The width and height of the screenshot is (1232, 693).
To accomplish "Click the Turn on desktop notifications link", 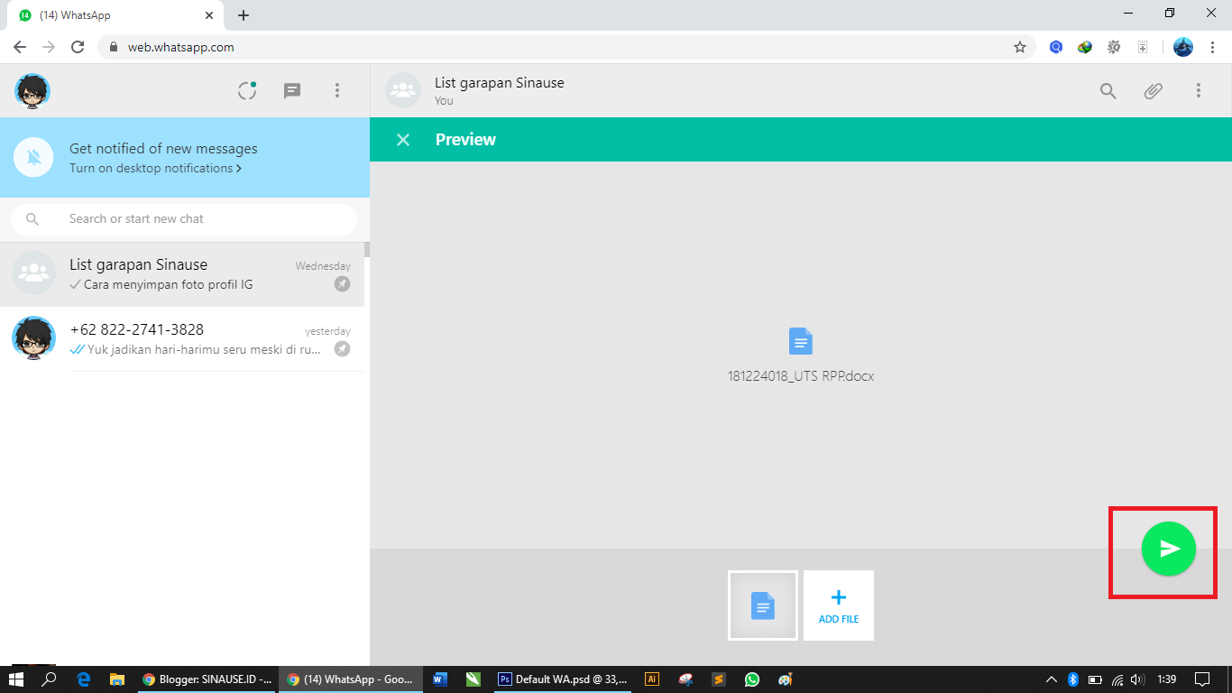I will tap(155, 169).
